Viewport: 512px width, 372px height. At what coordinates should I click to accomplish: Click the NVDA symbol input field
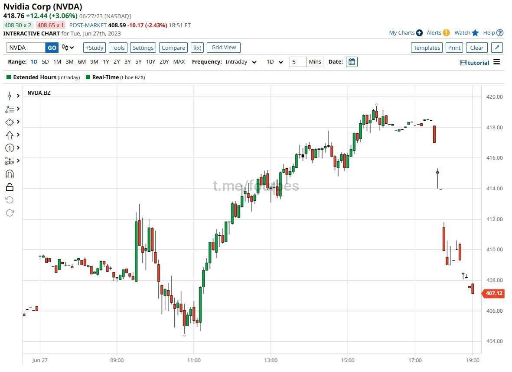(x=26, y=48)
